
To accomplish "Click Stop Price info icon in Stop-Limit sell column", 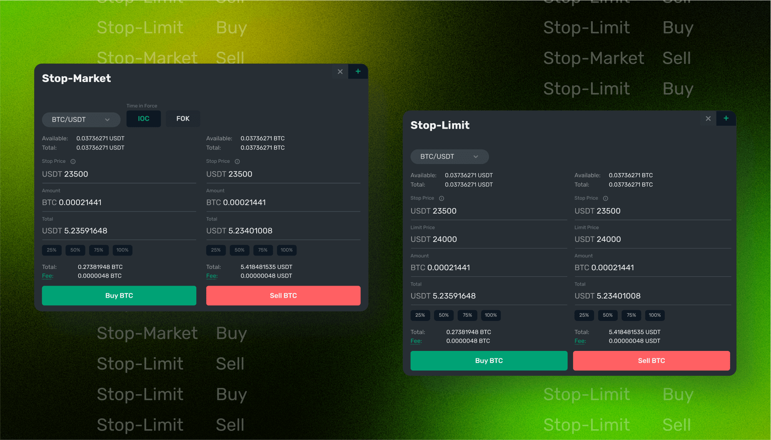I will (x=606, y=199).
